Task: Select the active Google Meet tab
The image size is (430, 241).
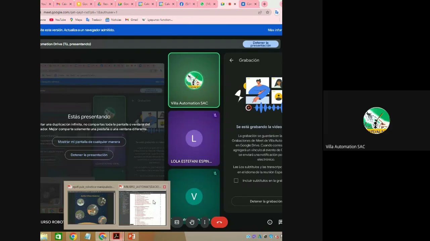Action: [228, 4]
